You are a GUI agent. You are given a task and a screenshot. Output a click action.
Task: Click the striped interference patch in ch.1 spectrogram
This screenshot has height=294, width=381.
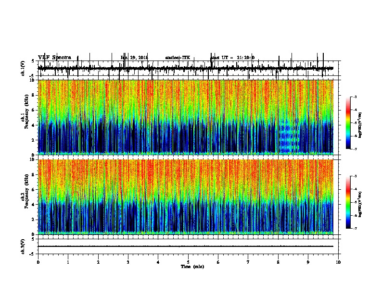tap(289, 136)
